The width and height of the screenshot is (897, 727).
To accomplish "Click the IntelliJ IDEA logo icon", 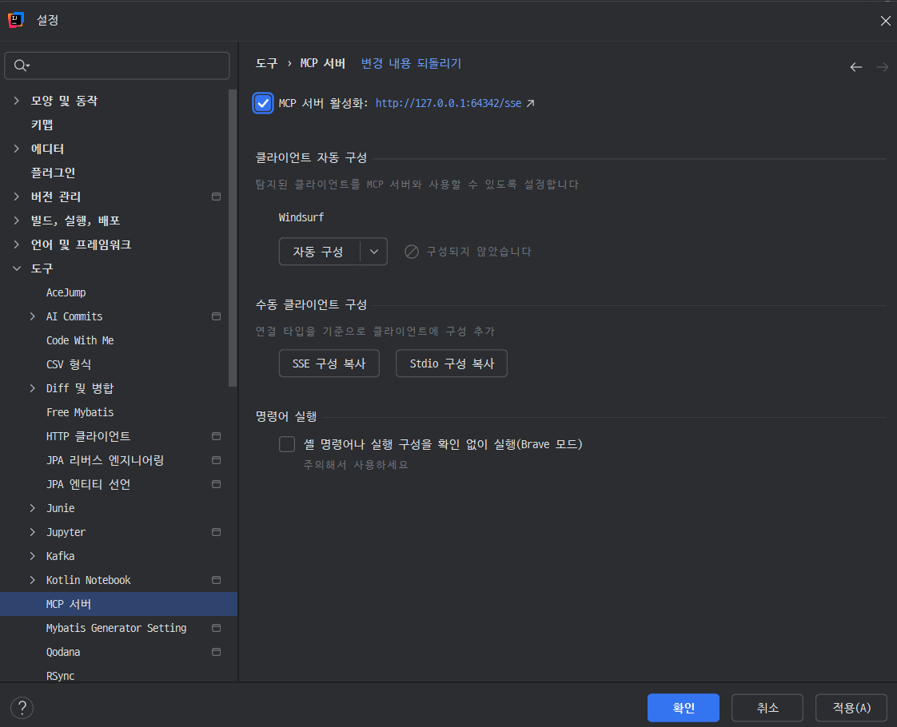I will (x=16, y=20).
